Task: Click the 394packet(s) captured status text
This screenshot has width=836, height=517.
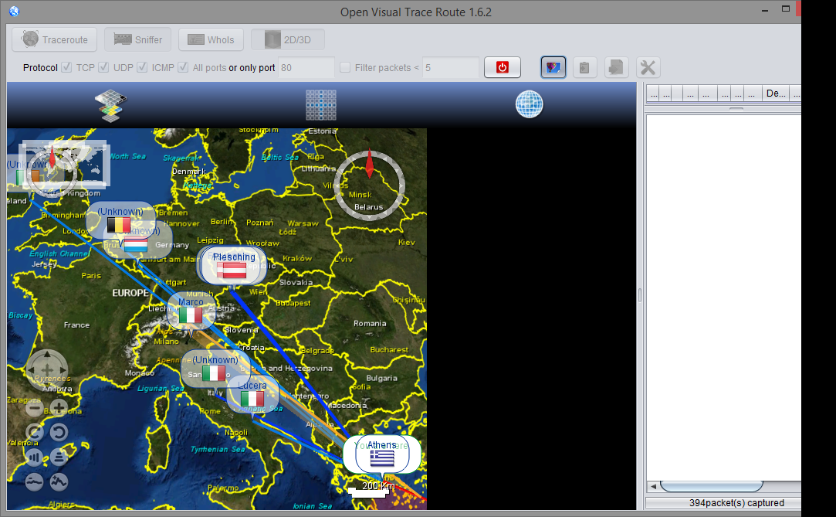Action: coord(736,502)
